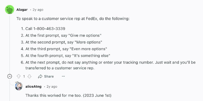This screenshot has height=101, width=203.
Task: Click the Share button label
Action: (49, 76)
